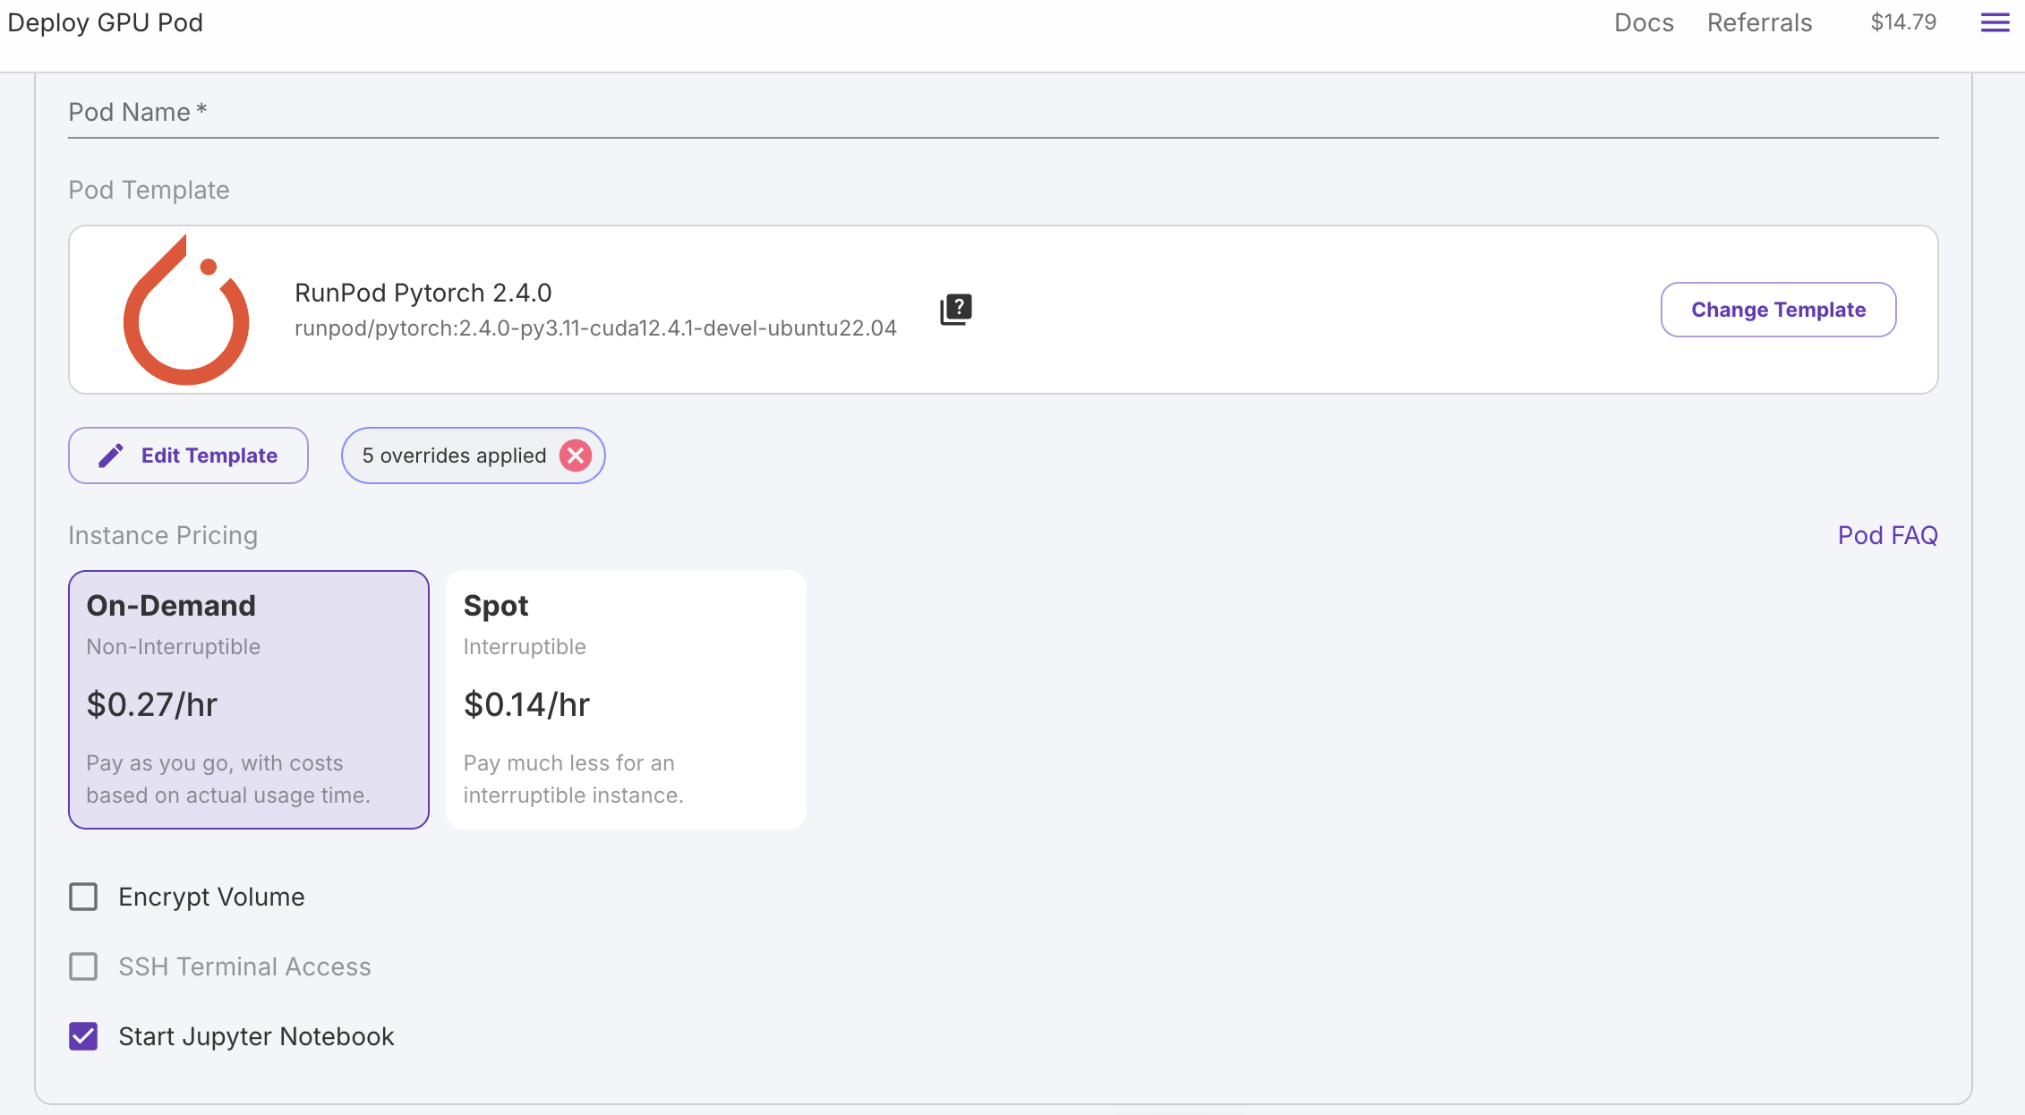Click the Change Template button
Screen dimensions: 2025x1115
(1778, 310)
